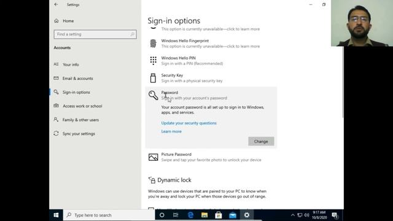The width and height of the screenshot is (393, 221).
Task: Expand the Security Key option
Action: coord(211,78)
